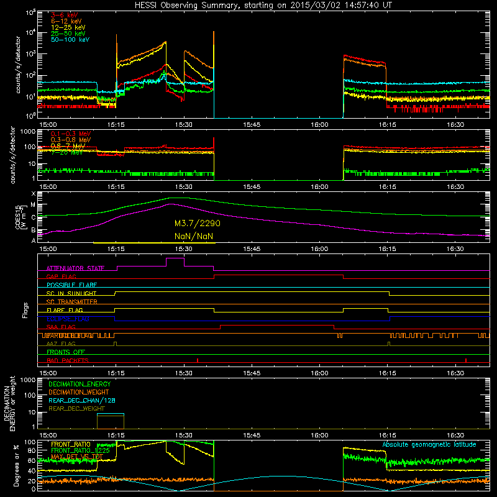
Task: Select the SAA_FLAG label
Action: 61,327
